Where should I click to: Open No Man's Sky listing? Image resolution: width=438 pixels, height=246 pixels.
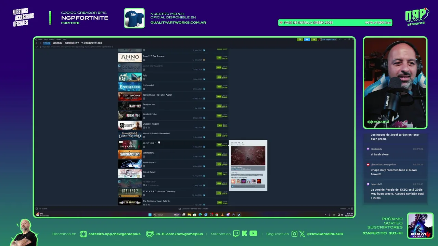[x=173, y=183]
